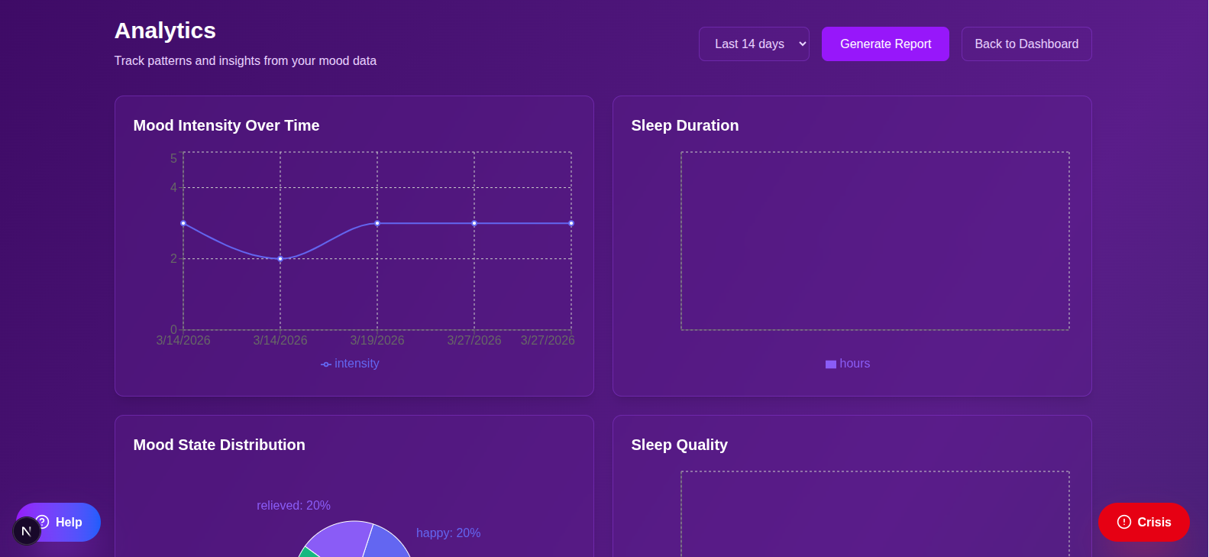This screenshot has width=1209, height=557.
Task: Click the Mood State Distribution heading
Action: click(x=219, y=445)
